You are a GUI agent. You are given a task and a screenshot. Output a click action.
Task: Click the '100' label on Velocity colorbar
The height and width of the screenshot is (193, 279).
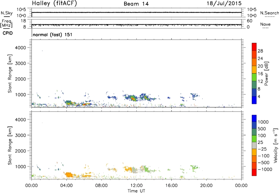[262, 136]
